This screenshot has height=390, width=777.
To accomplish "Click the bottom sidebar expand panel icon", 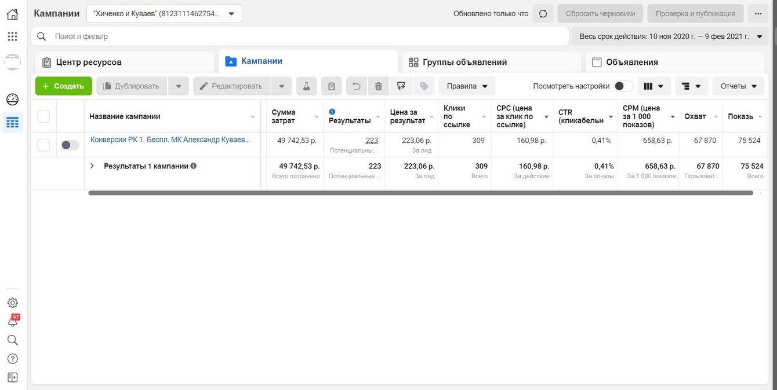I will [12, 377].
